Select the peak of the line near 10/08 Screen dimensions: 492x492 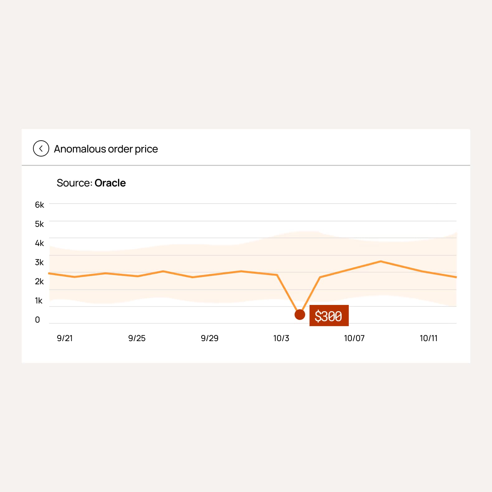pos(380,261)
